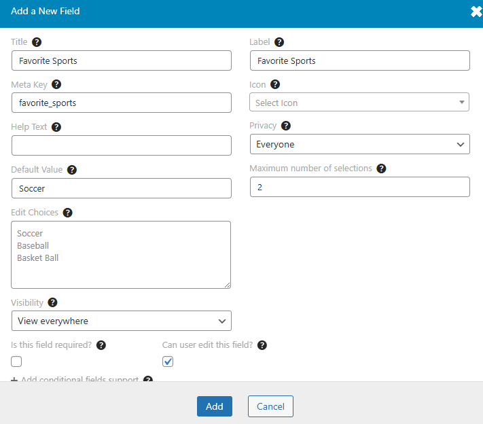Screen dimensions: 483x424
Task: Show help tooltip for Default Value
Action: [72, 170]
